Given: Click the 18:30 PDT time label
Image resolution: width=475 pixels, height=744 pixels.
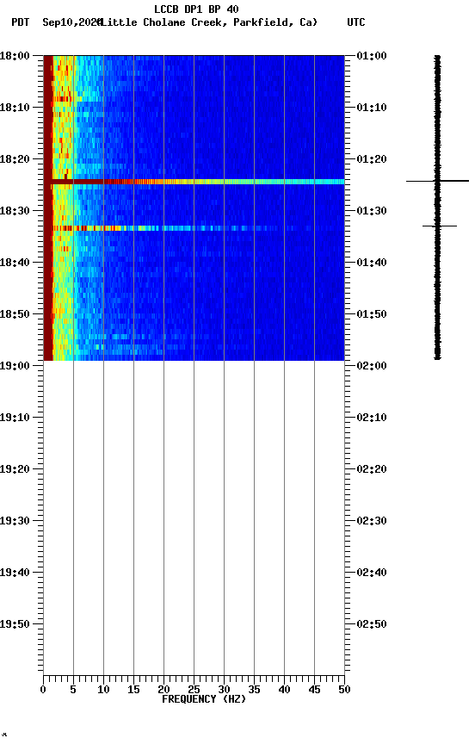Looking at the screenshot, I should 15,211.
